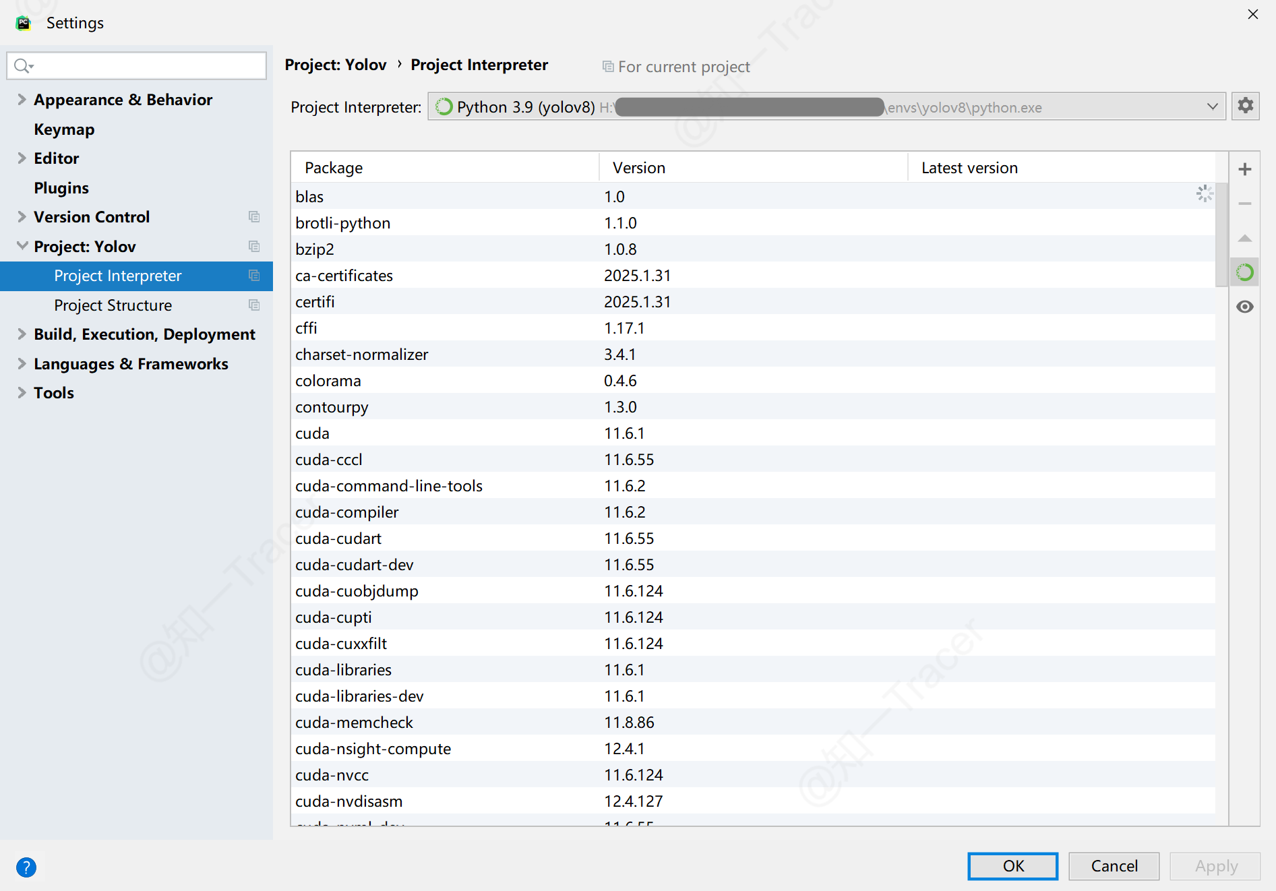
Task: Click the copy icon beside Version Control
Action: [254, 217]
